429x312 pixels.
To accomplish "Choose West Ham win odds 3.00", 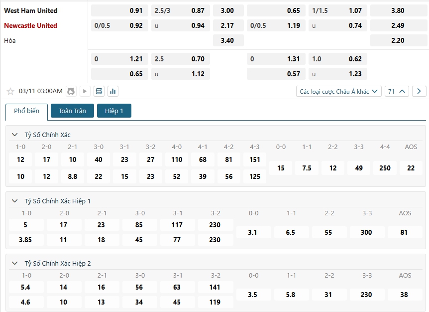I will point(227,10).
